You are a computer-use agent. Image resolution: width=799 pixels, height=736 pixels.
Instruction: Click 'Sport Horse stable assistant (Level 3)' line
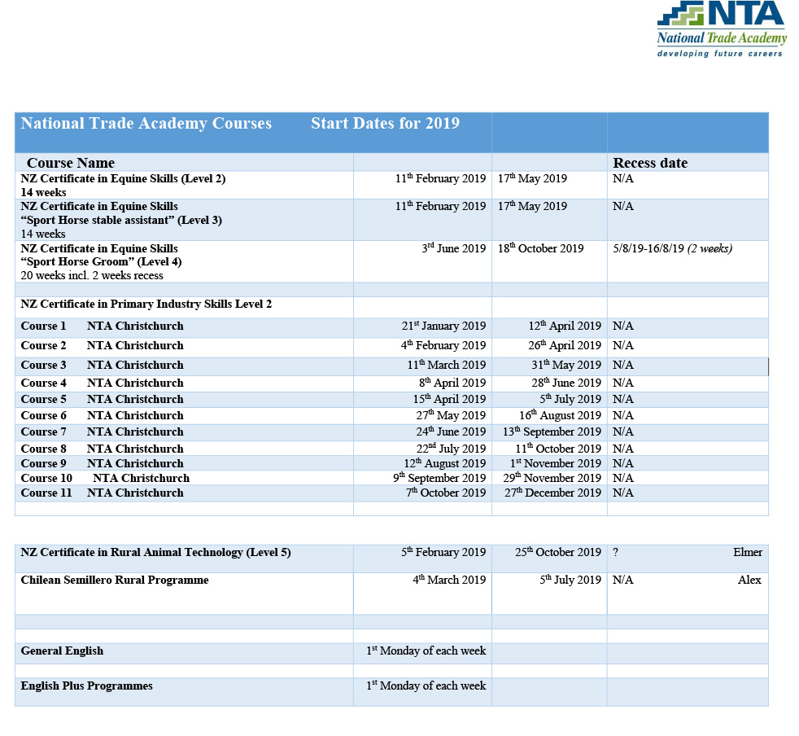pyautogui.click(x=121, y=221)
